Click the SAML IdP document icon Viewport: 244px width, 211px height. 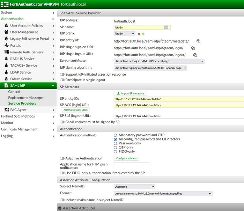[x=6, y=85]
